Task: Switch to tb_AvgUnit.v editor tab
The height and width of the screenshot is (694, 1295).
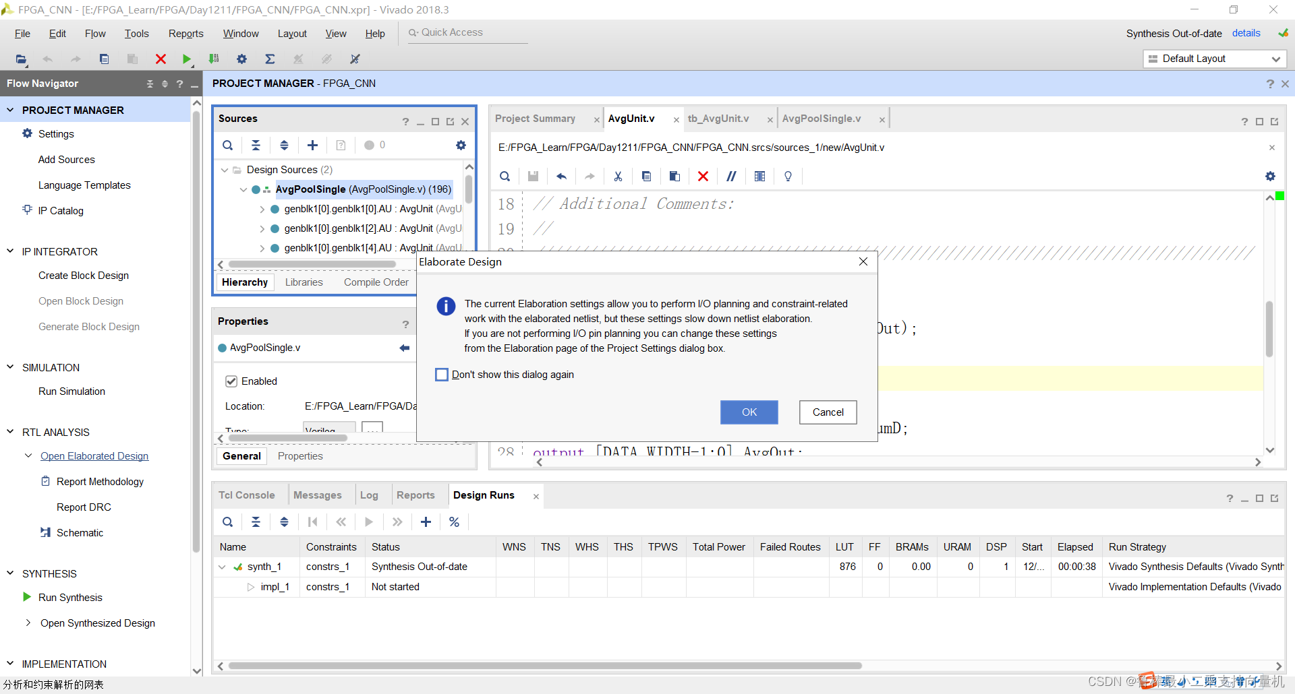Action: click(x=718, y=119)
